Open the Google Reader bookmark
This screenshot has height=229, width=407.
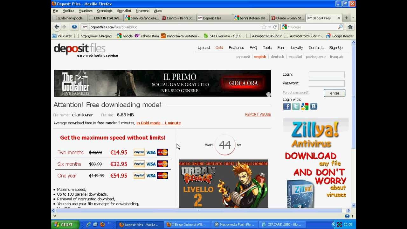(x=340, y=36)
